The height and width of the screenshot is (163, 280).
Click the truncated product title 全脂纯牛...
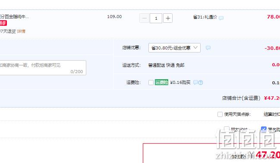coord(14,17)
